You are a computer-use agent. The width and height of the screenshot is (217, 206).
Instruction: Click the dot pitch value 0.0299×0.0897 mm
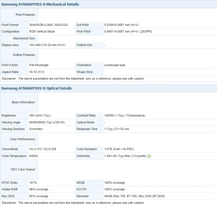coord(122,25)
